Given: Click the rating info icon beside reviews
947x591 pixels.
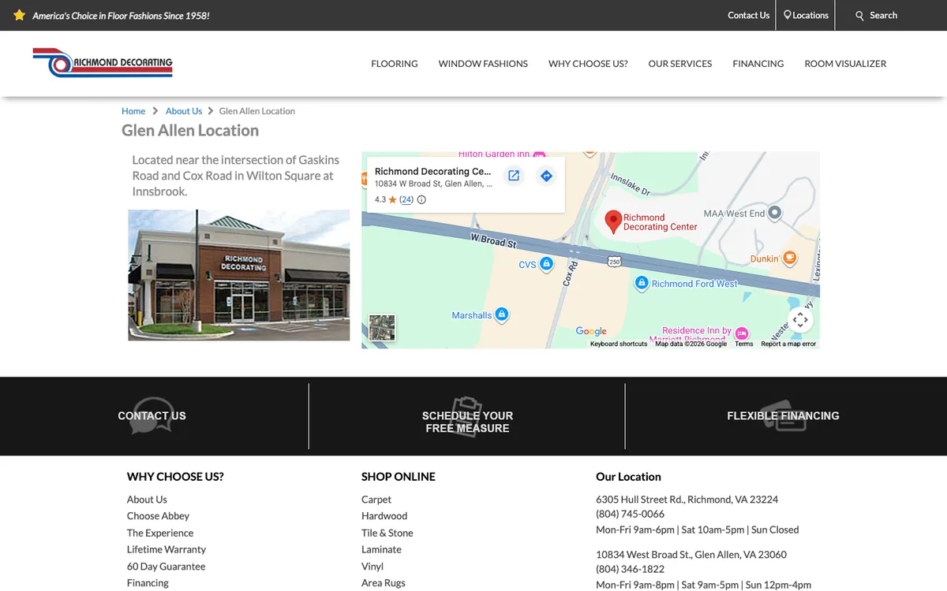Looking at the screenshot, I should (x=421, y=199).
